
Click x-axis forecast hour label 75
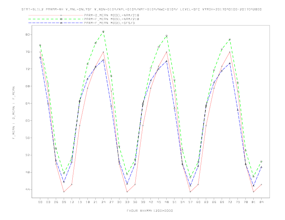(x=238, y=202)
